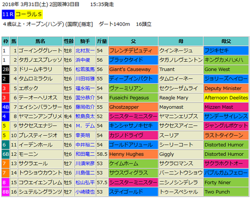
Task: Click jockey link 北村友一
Action: pyautogui.click(x=85, y=50)
